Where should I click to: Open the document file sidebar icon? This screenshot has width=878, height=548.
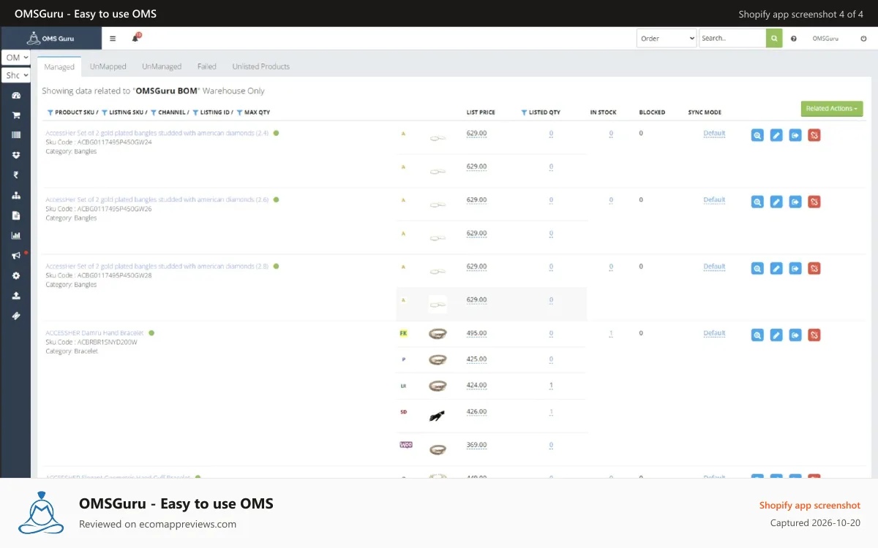click(16, 216)
